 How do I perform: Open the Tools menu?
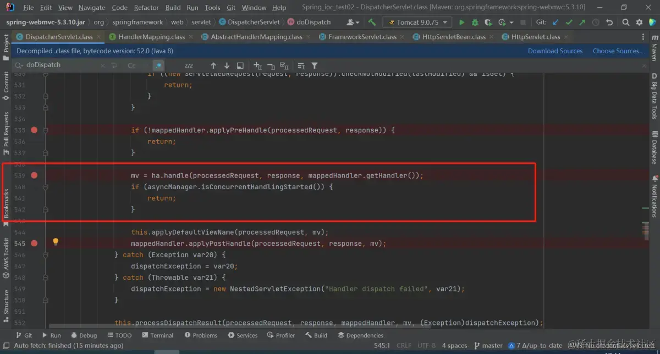pos(212,8)
